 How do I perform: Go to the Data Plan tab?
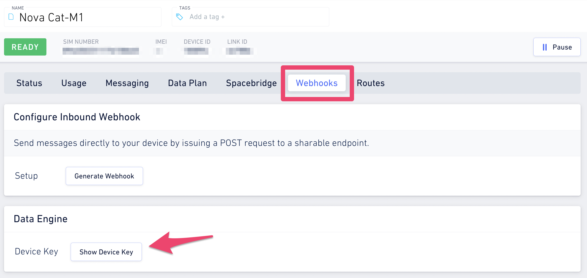click(187, 83)
